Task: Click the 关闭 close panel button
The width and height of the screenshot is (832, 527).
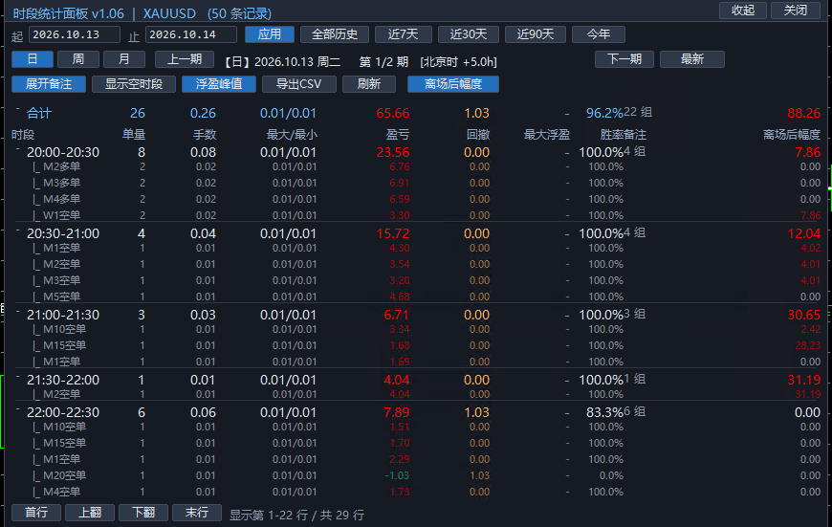Action: (796, 11)
